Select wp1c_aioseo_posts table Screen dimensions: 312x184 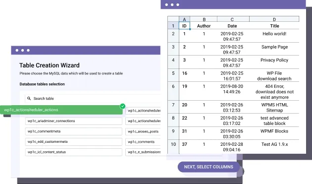pos(143,131)
